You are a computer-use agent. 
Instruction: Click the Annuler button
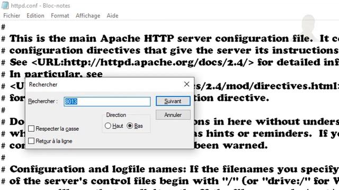point(173,115)
